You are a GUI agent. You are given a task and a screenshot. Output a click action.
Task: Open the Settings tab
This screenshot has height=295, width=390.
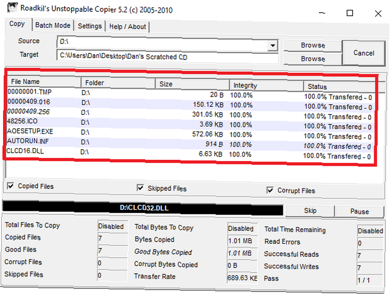click(x=90, y=26)
